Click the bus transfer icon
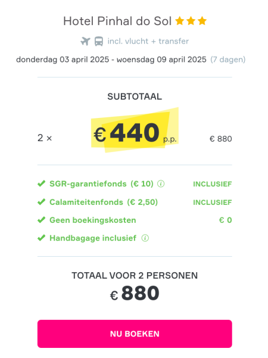 pos(99,41)
